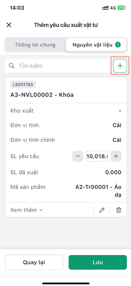Select the Nguyên vật liệu tab
Screen dimensions: 131x286
(96, 45)
